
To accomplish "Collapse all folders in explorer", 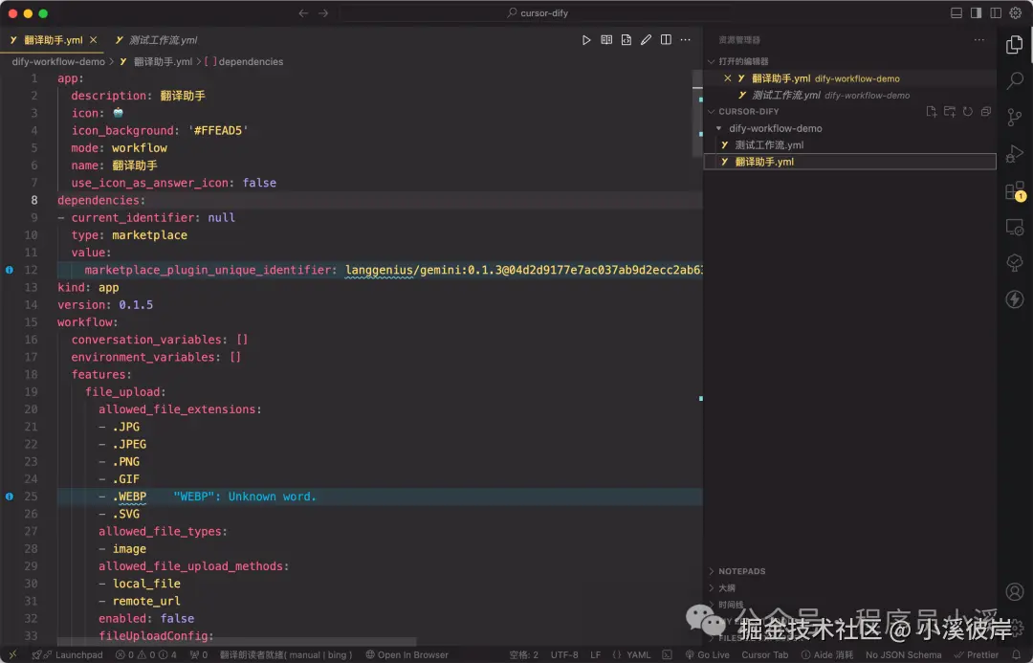I will tap(986, 111).
